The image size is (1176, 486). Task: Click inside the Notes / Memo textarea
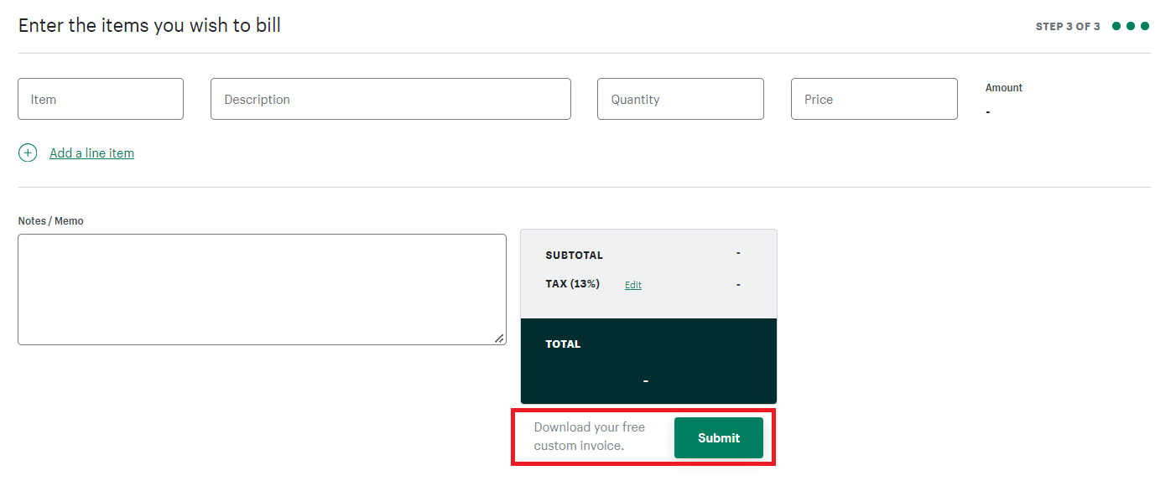(262, 289)
